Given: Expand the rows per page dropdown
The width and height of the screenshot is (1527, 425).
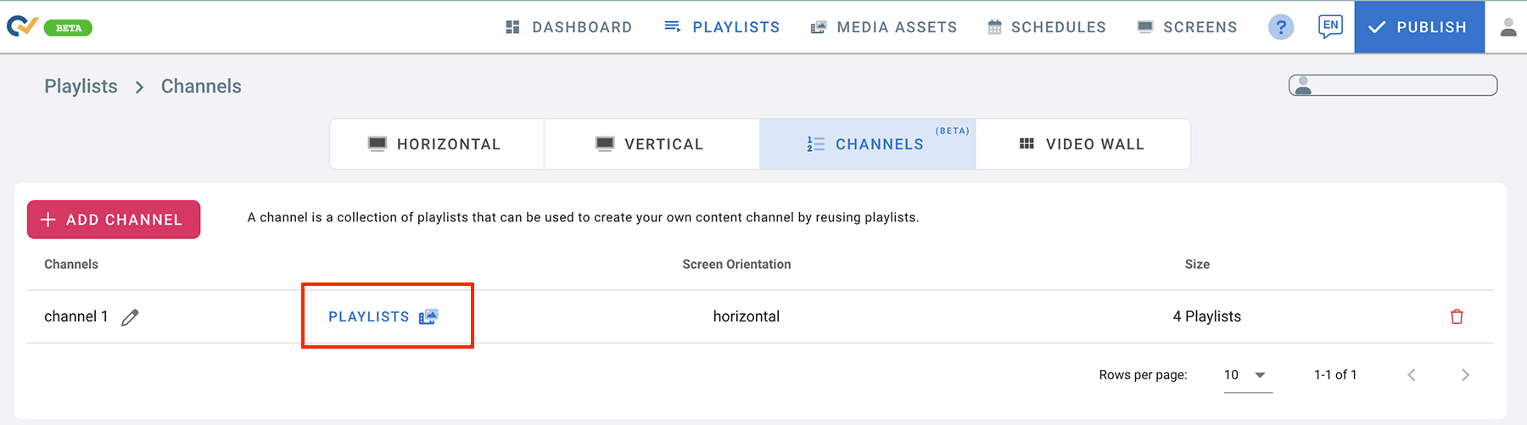Looking at the screenshot, I should (x=1247, y=375).
